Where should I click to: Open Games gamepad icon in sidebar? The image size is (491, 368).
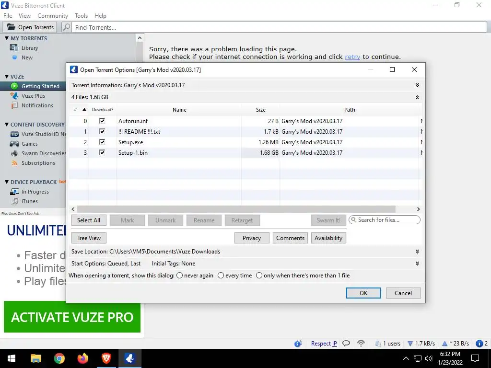(x=14, y=144)
